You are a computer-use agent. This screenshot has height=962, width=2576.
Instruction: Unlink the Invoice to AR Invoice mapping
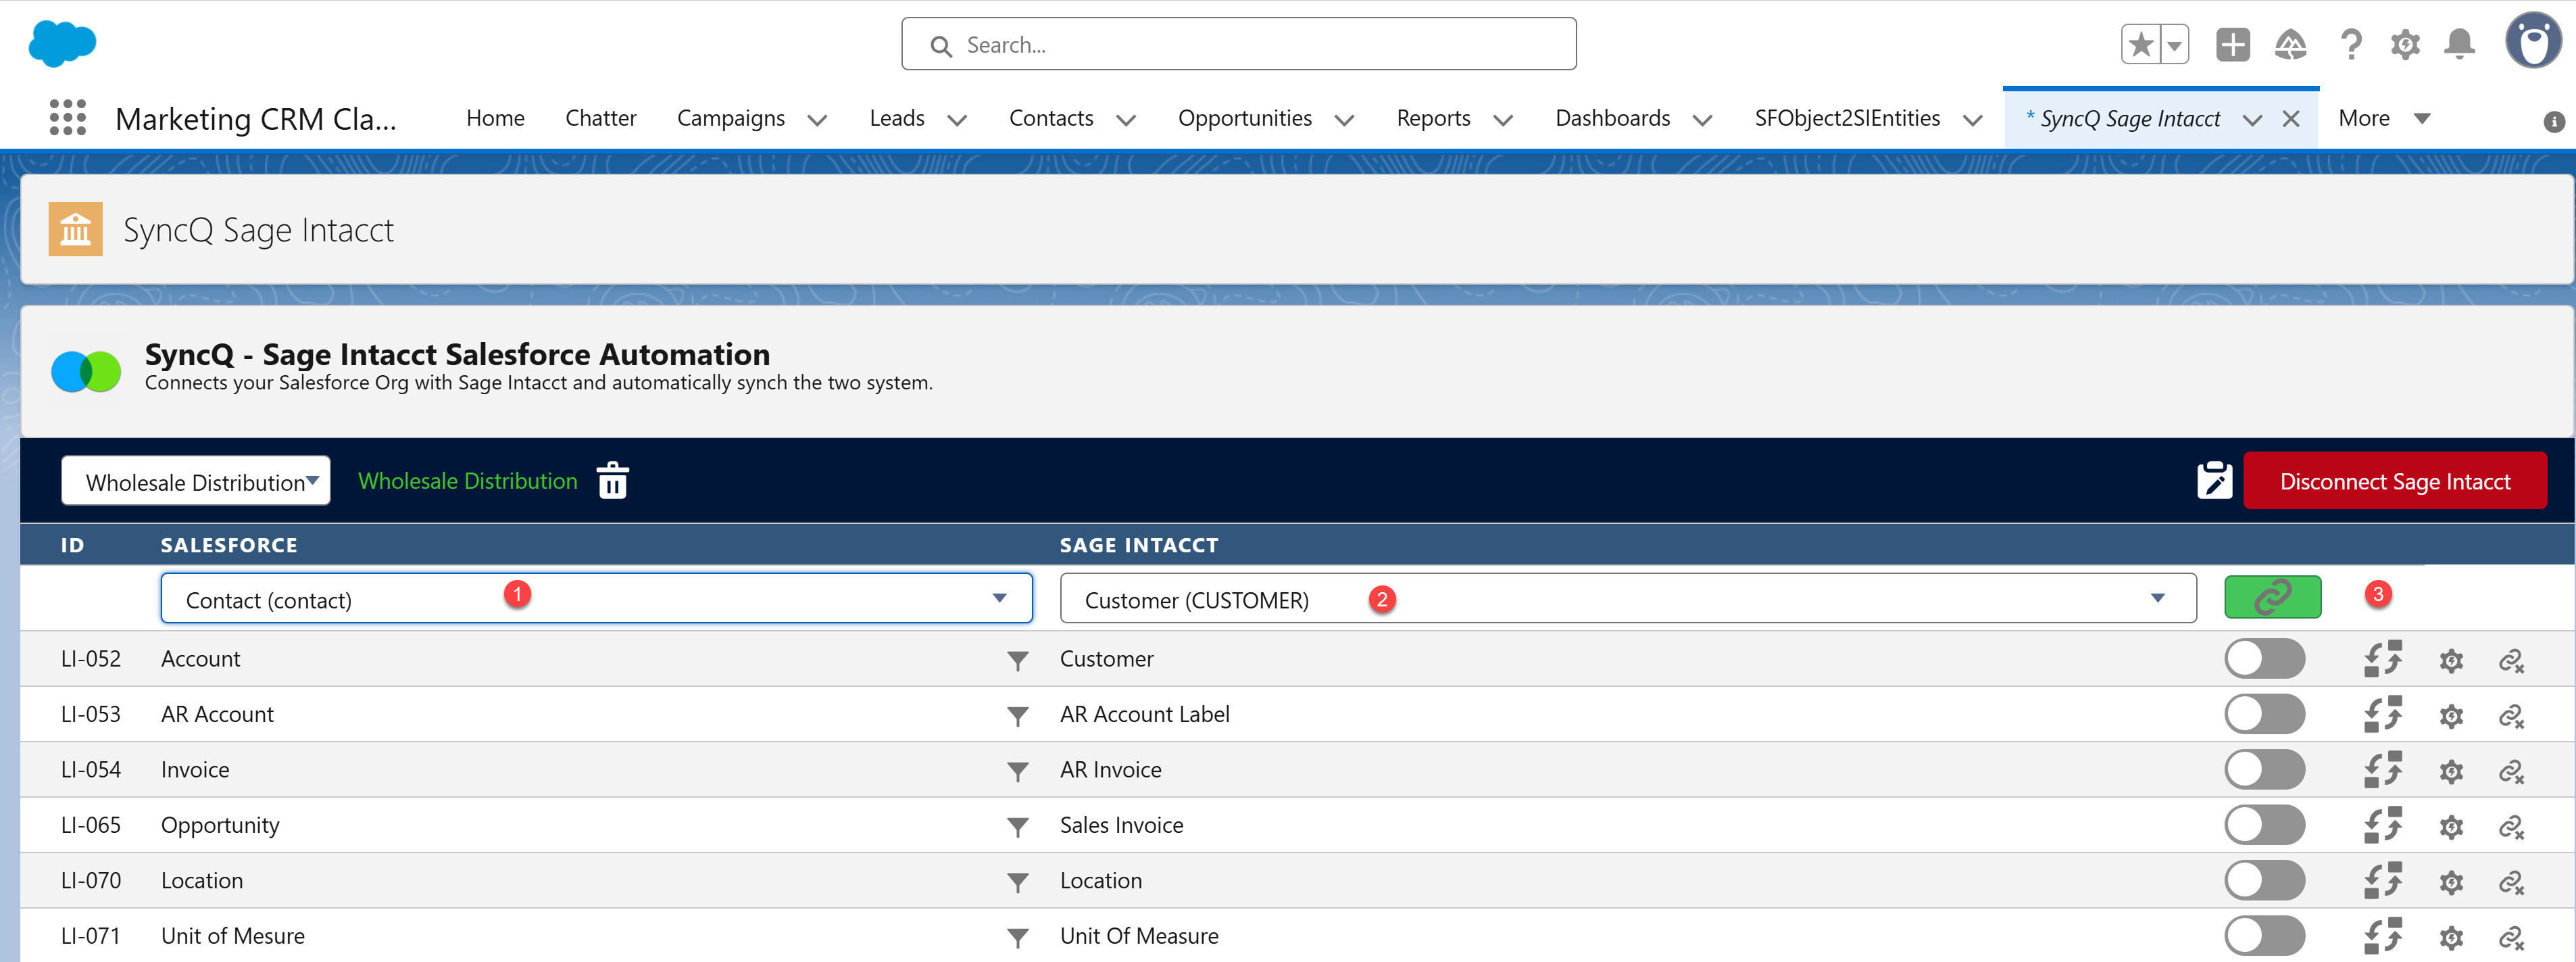click(x=2511, y=772)
